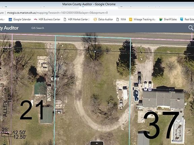Open the HER Business Center bookmark
194x145 pixels.
click(x=47, y=19)
